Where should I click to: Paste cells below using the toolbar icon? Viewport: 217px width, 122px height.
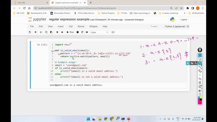pos(51,32)
